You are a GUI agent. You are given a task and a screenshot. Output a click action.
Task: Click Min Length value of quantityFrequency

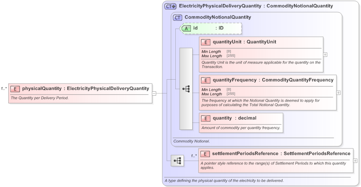point(229,90)
